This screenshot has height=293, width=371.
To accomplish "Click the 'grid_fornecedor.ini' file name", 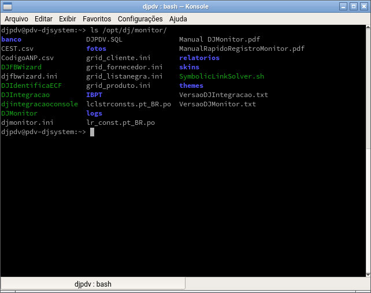I will tap(124, 67).
